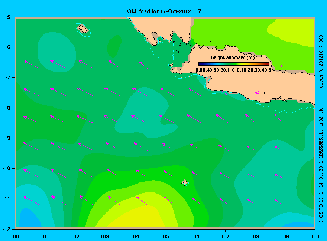Screen dimensions: 327x241
Task: Click the island outlined in cyan near 102E, 5.4S
Action: [x=83, y=29]
